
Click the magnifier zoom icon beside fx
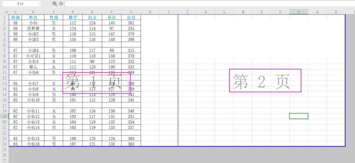55,3
